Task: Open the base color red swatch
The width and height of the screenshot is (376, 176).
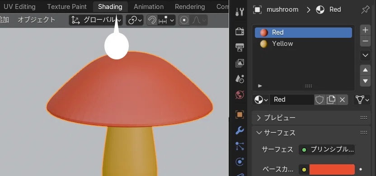Action: (x=332, y=170)
